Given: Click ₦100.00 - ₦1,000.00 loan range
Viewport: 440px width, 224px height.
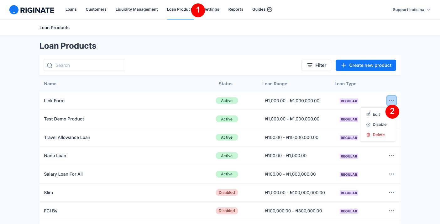Looking at the screenshot, I should [x=286, y=156].
